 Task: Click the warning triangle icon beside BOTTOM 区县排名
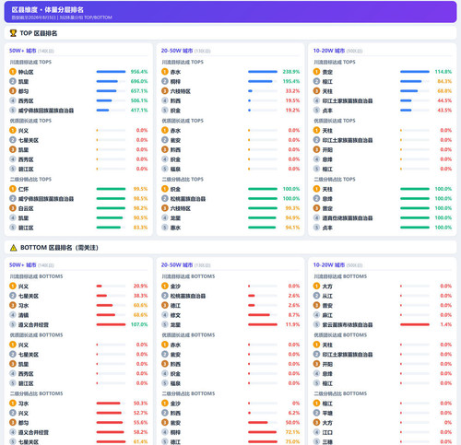click(13, 248)
